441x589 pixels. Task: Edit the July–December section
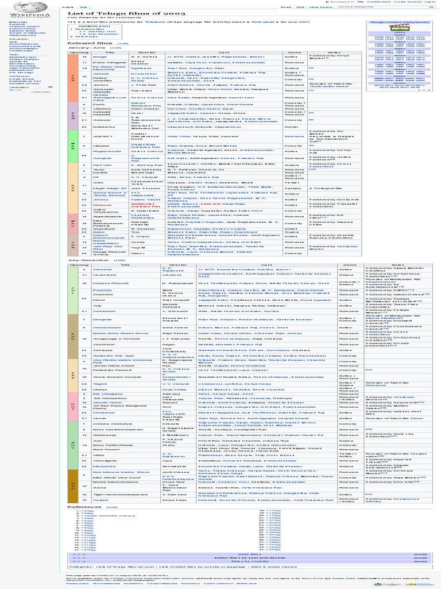[119, 260]
